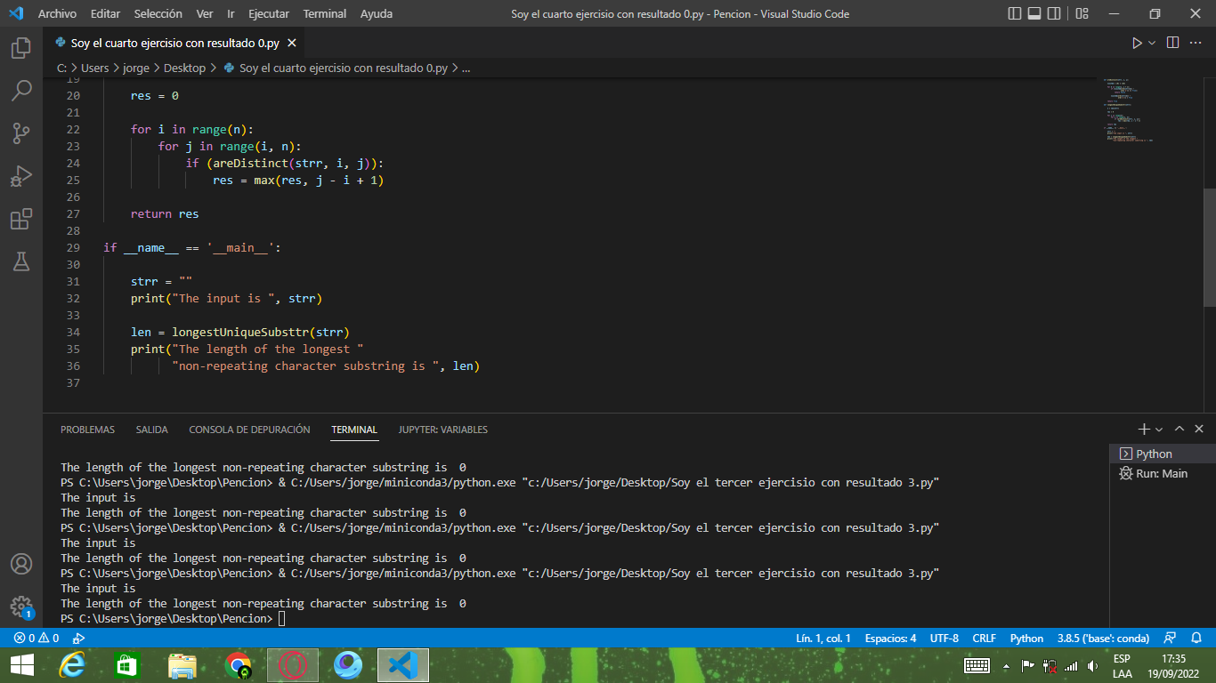This screenshot has height=683, width=1216.
Task: Change the CRLF end of line sequence
Action: (x=984, y=638)
